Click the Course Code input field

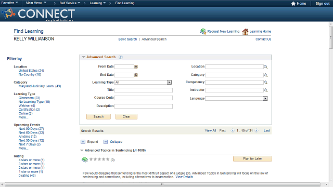[144, 98]
